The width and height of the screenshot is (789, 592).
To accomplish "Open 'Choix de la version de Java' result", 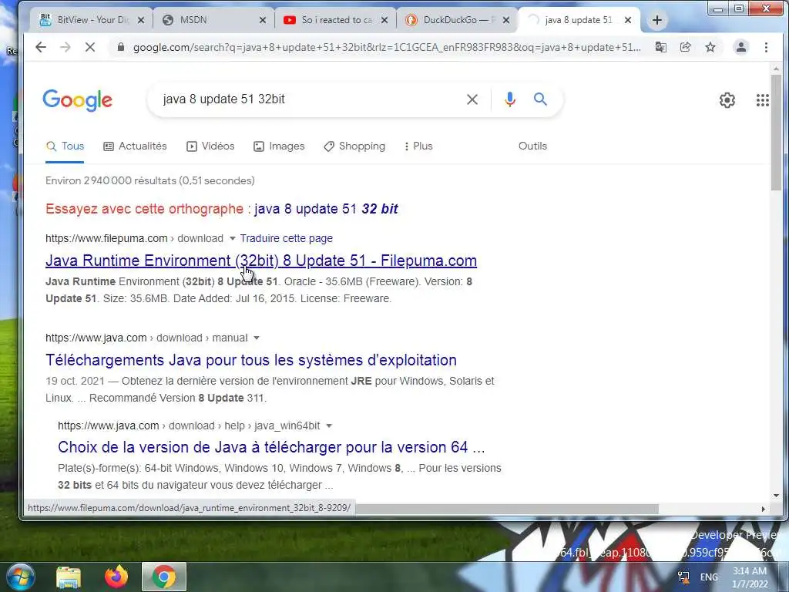I will 271,448.
